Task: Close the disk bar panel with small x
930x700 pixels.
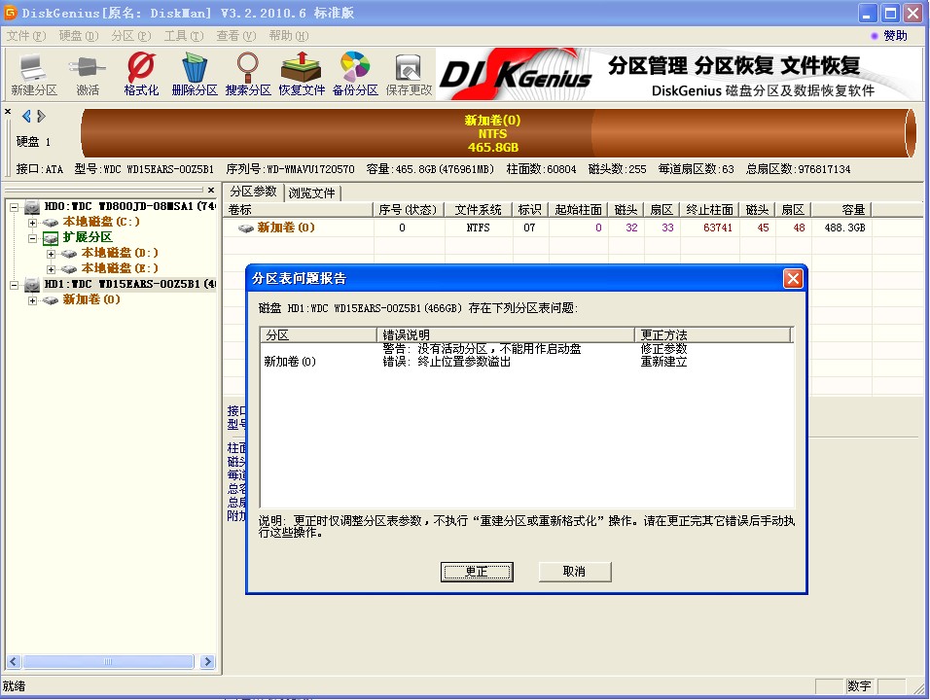Action: [8, 111]
